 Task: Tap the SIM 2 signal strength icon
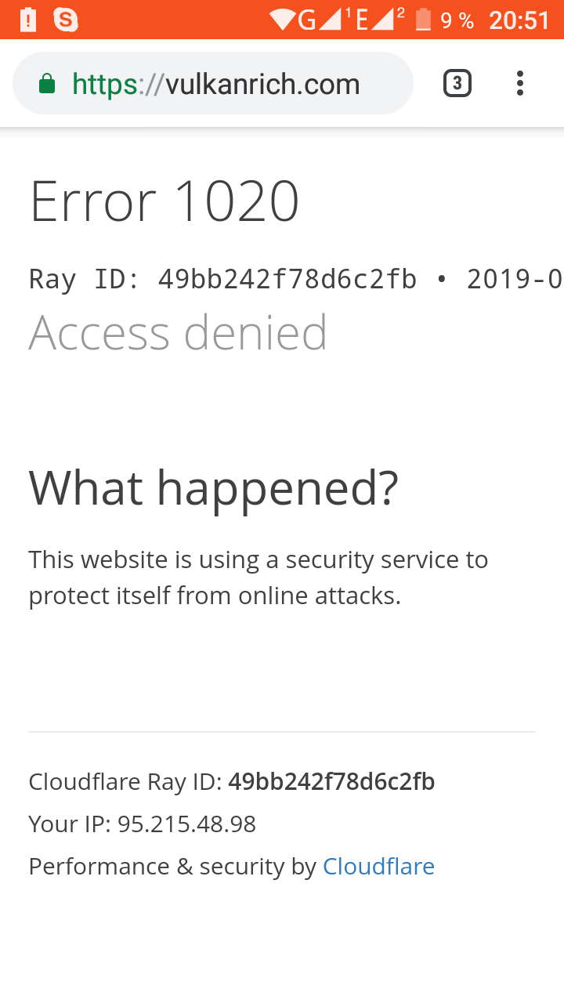(383, 20)
